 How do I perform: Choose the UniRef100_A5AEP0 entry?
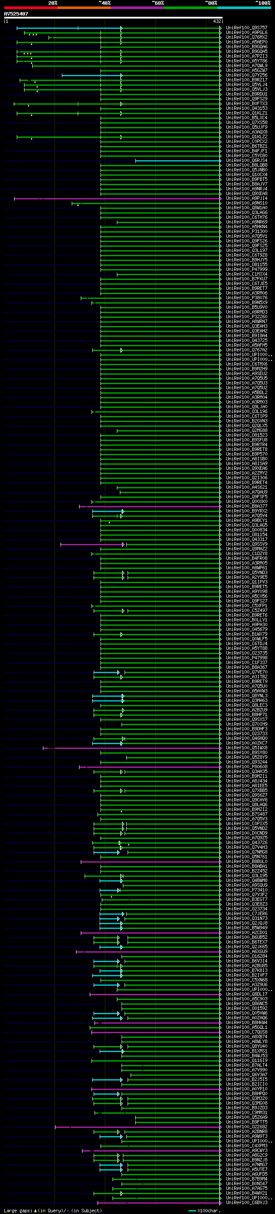pos(246,42)
